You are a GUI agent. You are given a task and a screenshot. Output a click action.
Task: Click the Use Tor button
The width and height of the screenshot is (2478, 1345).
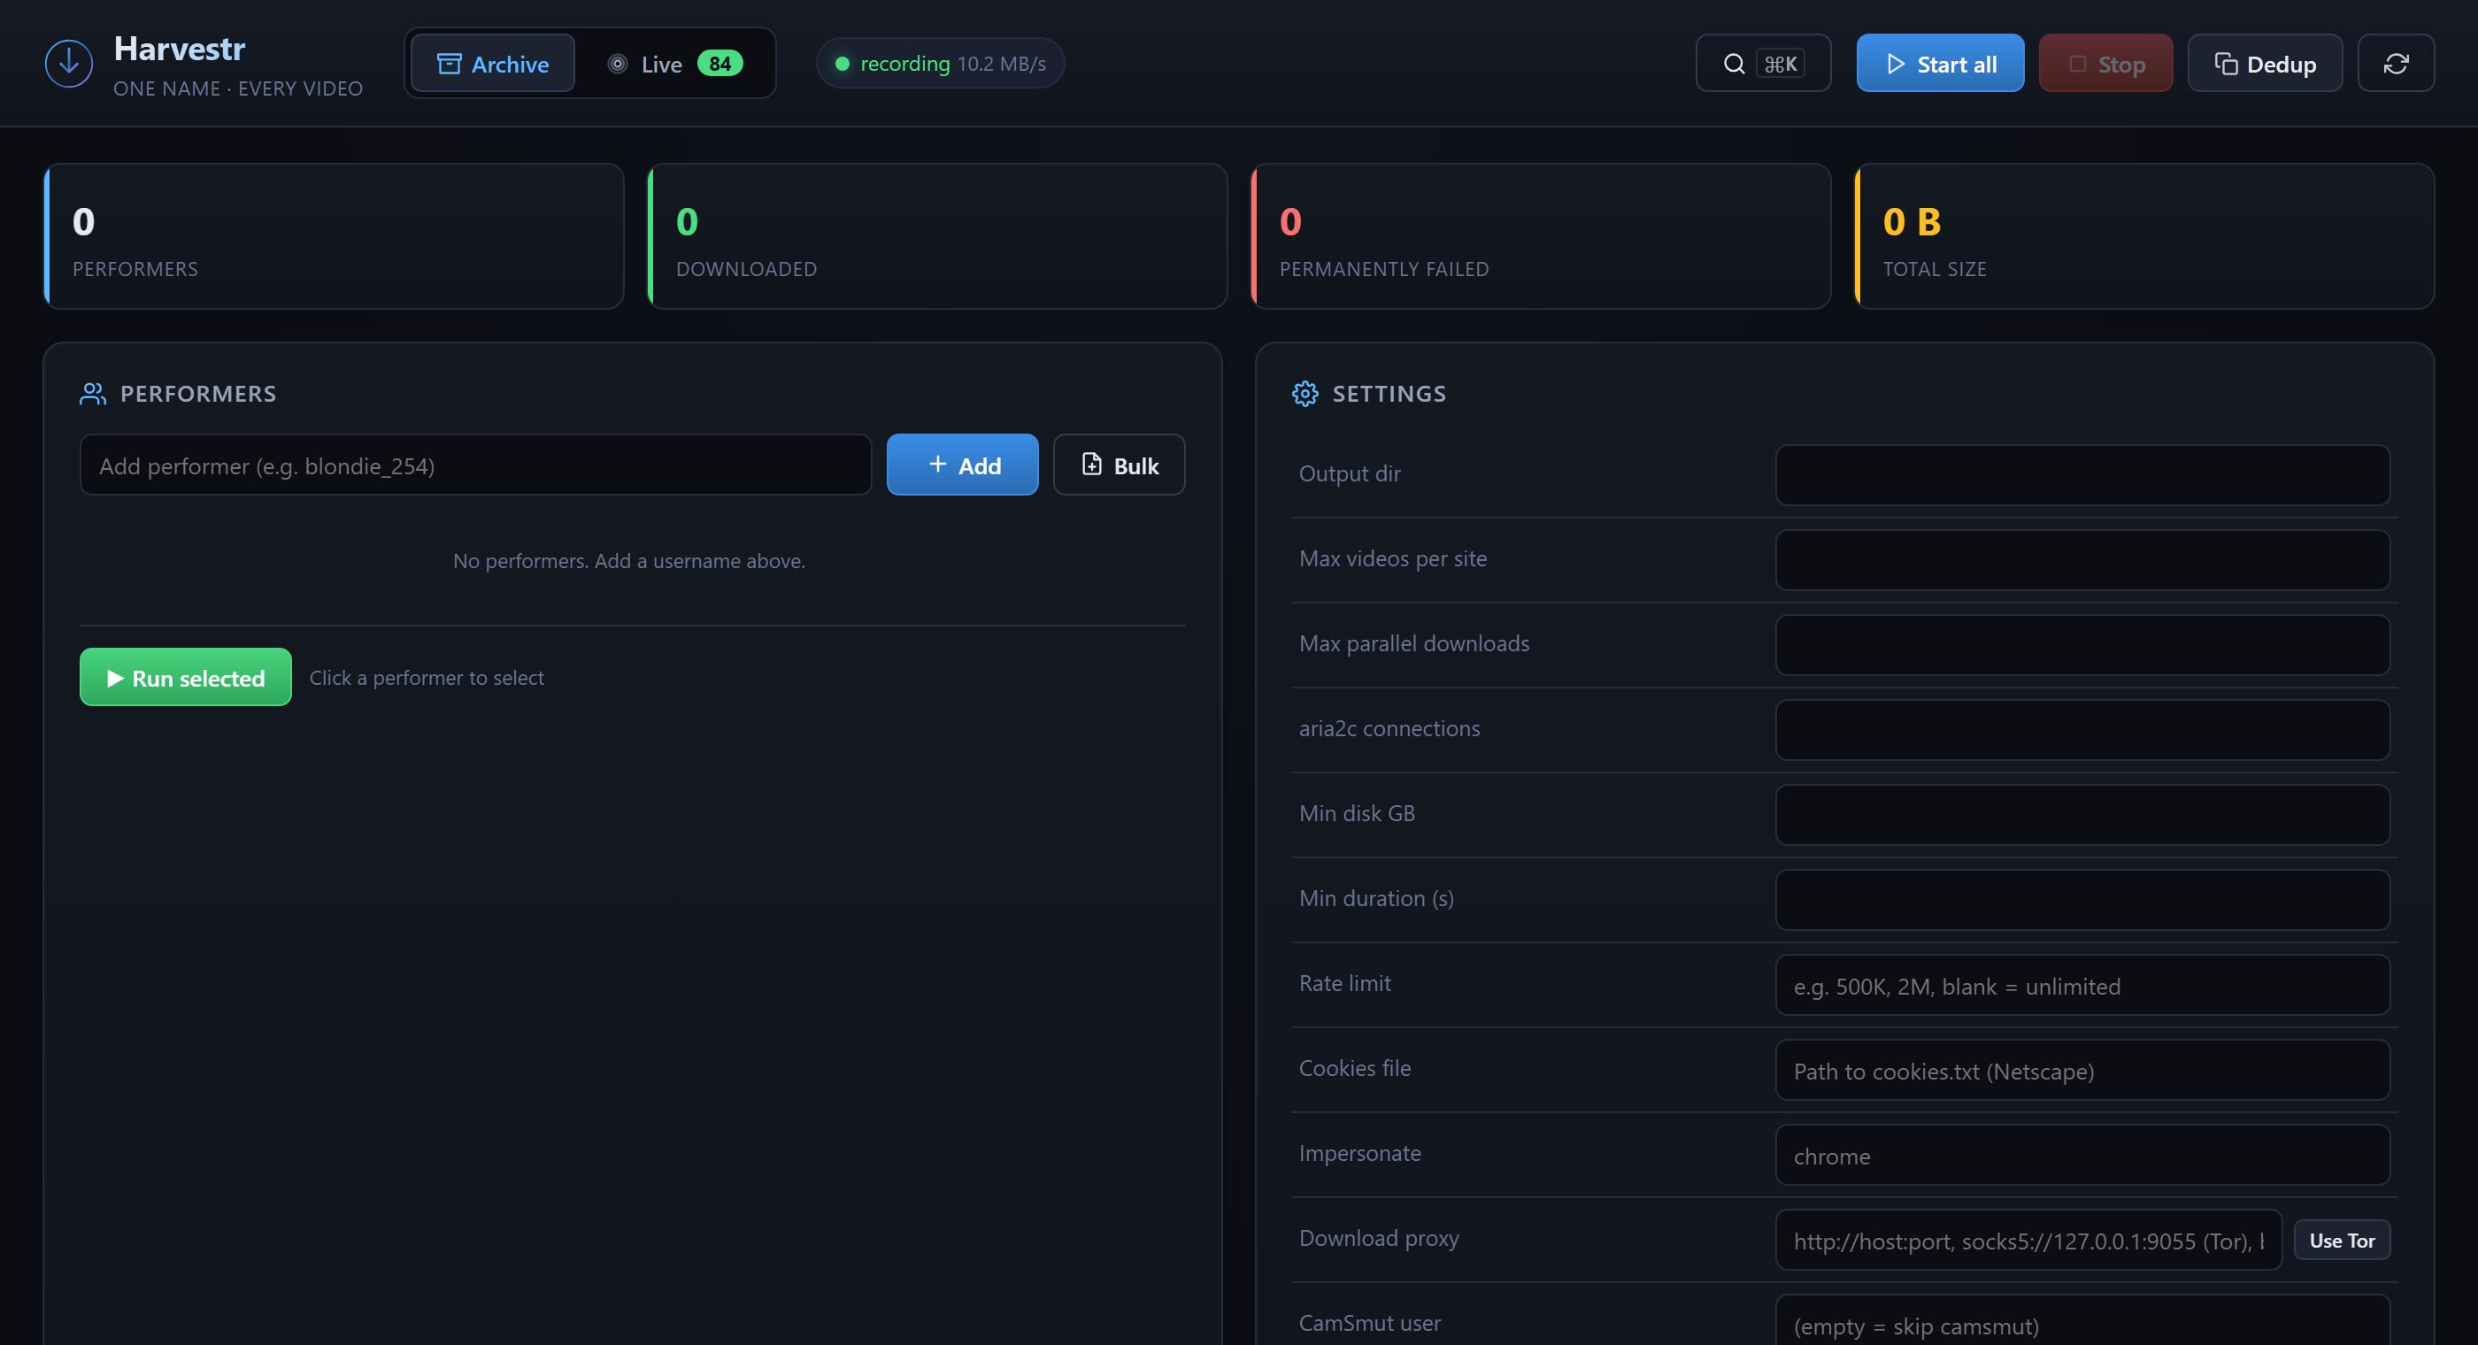pos(2342,1240)
